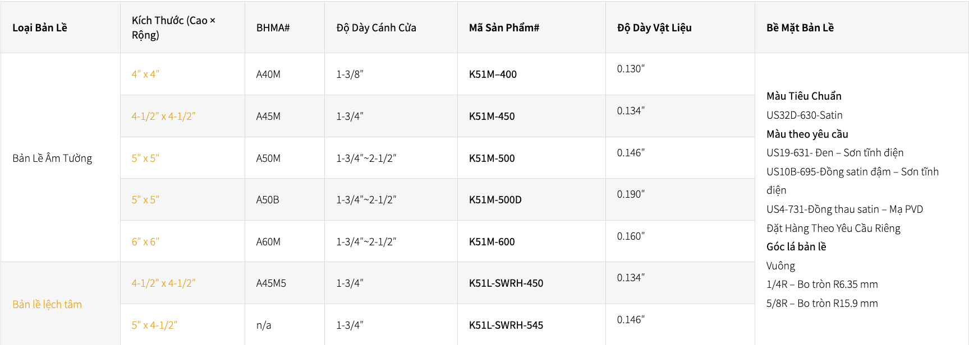Click product code K51L-SWRH-450
Screen dimensions: 969x345
point(506,283)
